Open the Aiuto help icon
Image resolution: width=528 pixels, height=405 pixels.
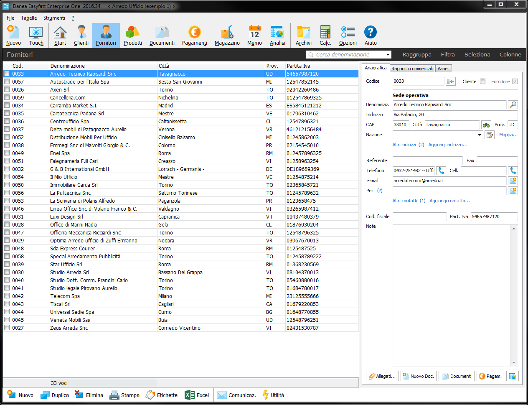[371, 36]
